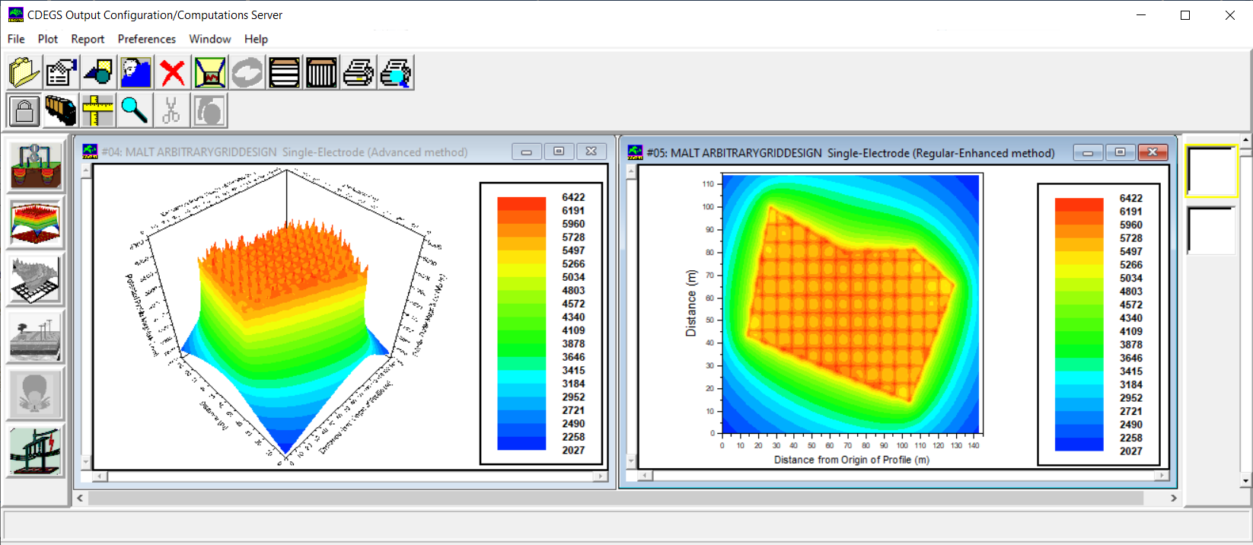Close the #04 Advanced method plot window
The height and width of the screenshot is (545, 1253).
591,151
